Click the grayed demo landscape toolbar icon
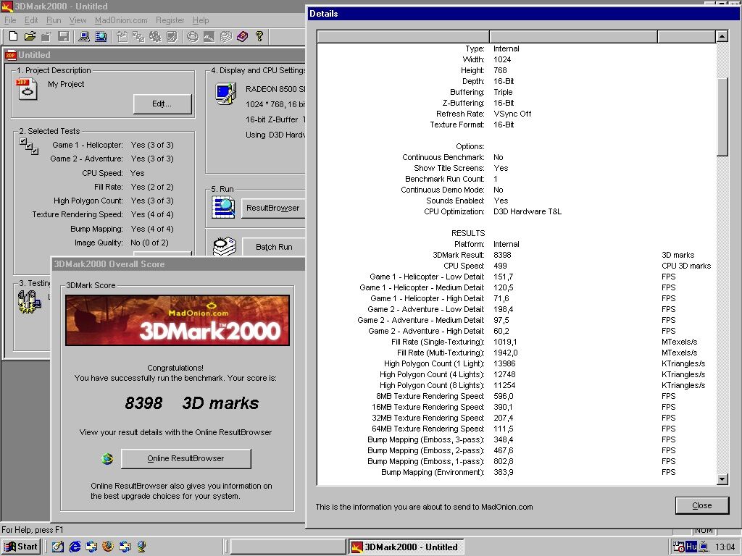 click(x=209, y=36)
